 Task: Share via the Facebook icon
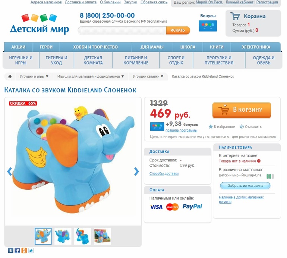(x=18, y=251)
